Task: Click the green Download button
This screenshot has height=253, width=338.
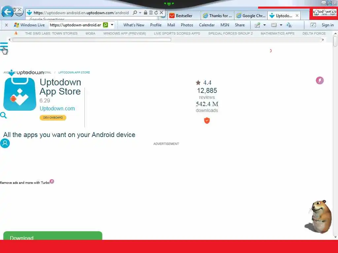Action: [53, 236]
